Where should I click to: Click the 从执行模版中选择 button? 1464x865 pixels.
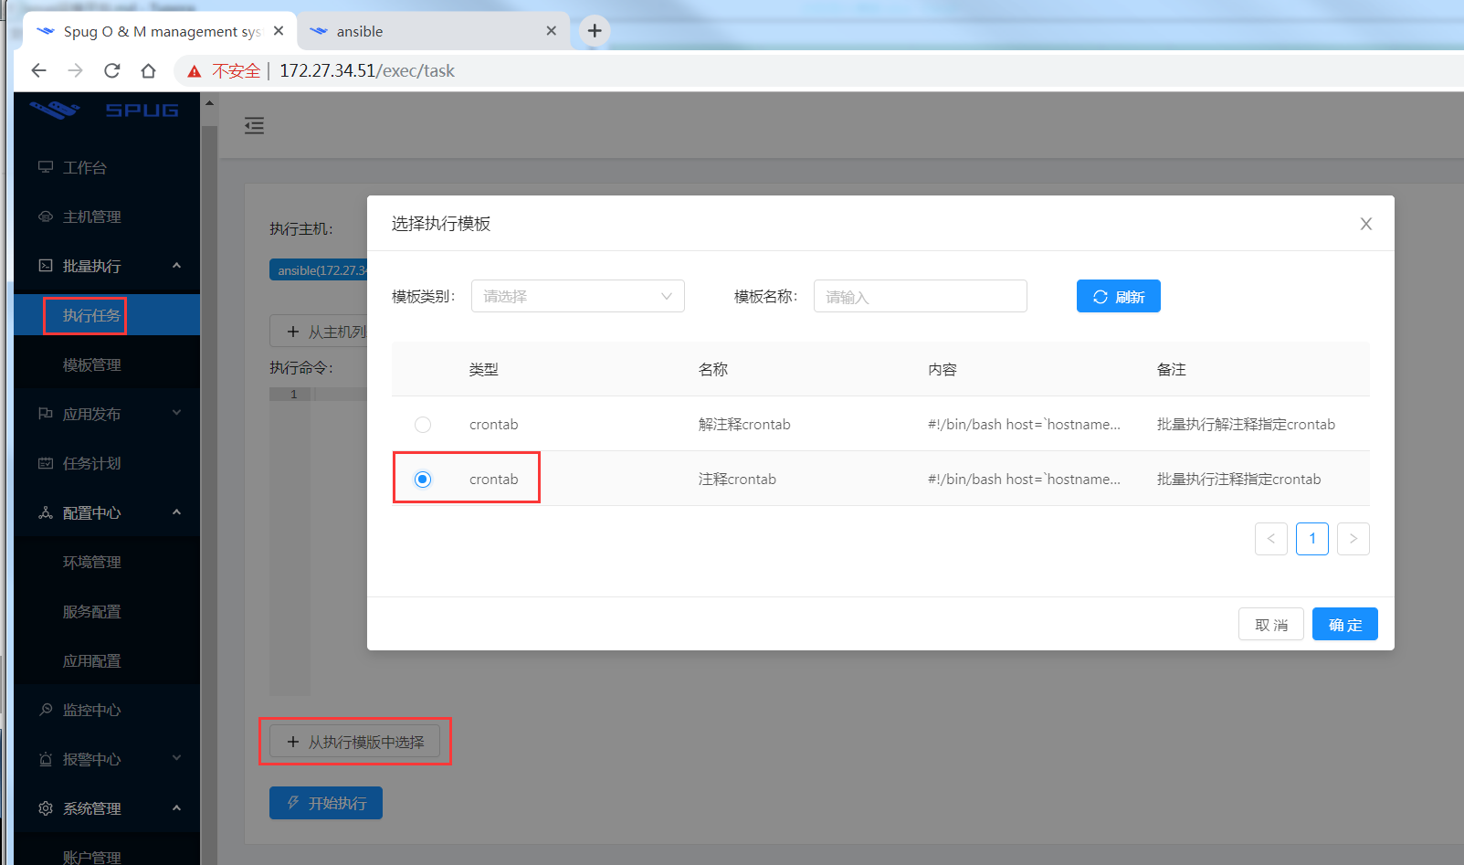[355, 742]
